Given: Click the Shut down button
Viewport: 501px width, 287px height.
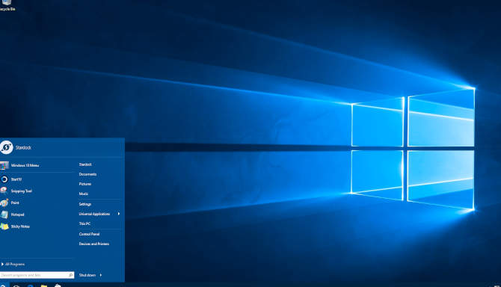Looking at the screenshot, I should (x=87, y=275).
